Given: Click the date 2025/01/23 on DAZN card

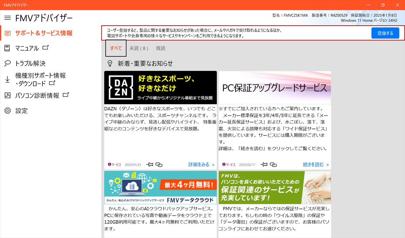Looking at the screenshot, I should (x=133, y=165).
